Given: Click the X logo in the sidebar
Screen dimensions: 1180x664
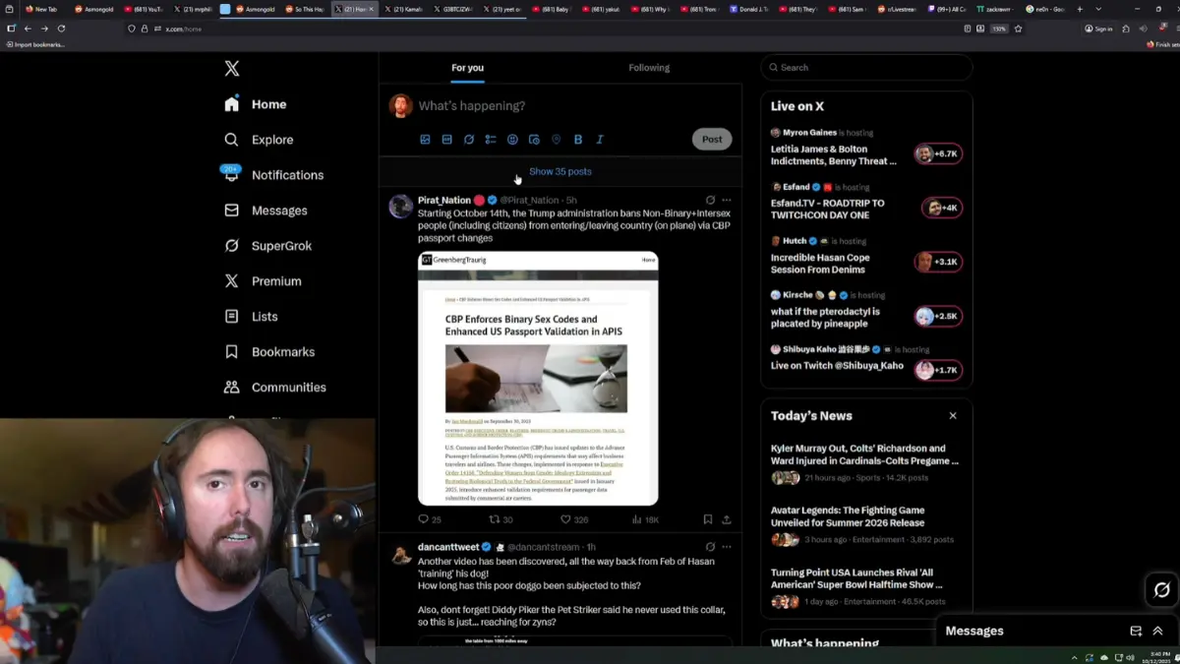Looking at the screenshot, I should click(231, 69).
